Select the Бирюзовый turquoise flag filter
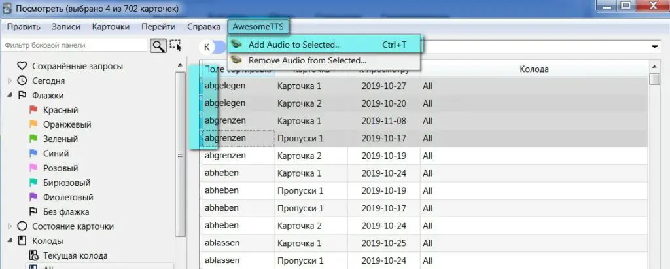The width and height of the screenshot is (670, 269). click(x=59, y=183)
